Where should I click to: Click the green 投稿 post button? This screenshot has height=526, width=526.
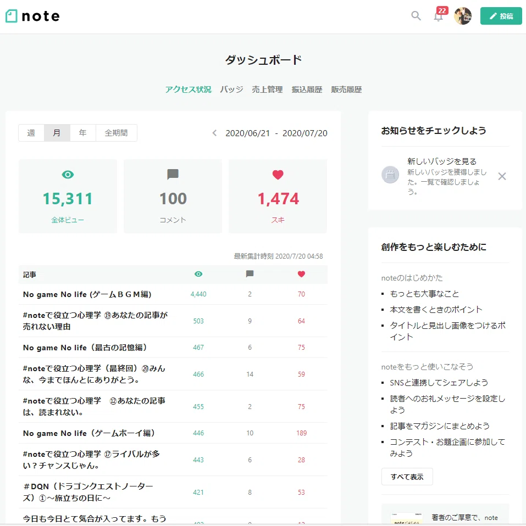pos(501,16)
